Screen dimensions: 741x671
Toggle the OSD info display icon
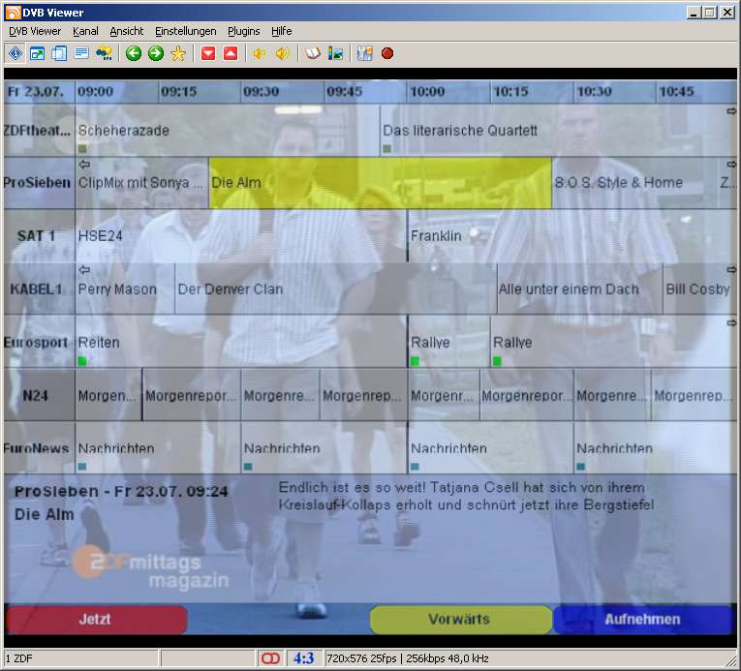(15, 53)
